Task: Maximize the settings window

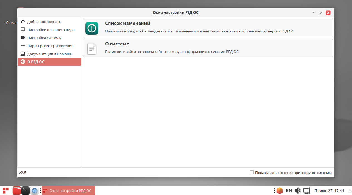Action: pyautogui.click(x=321, y=13)
